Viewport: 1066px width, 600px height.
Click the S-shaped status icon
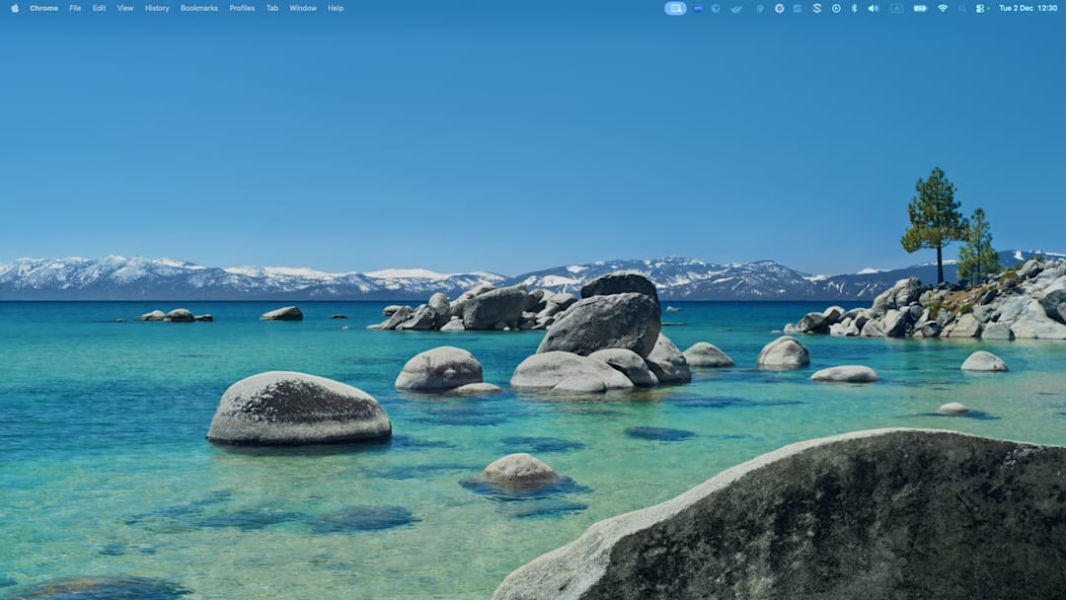[x=816, y=8]
